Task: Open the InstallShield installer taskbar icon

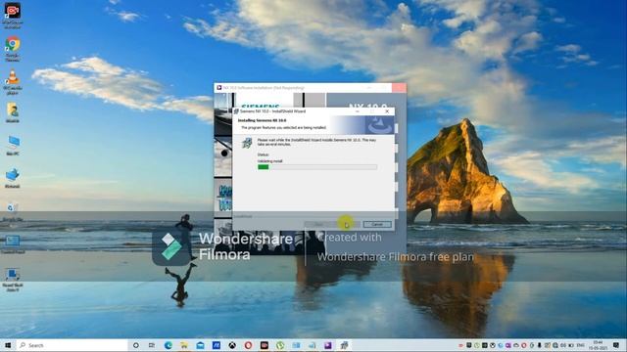Action: [344, 345]
